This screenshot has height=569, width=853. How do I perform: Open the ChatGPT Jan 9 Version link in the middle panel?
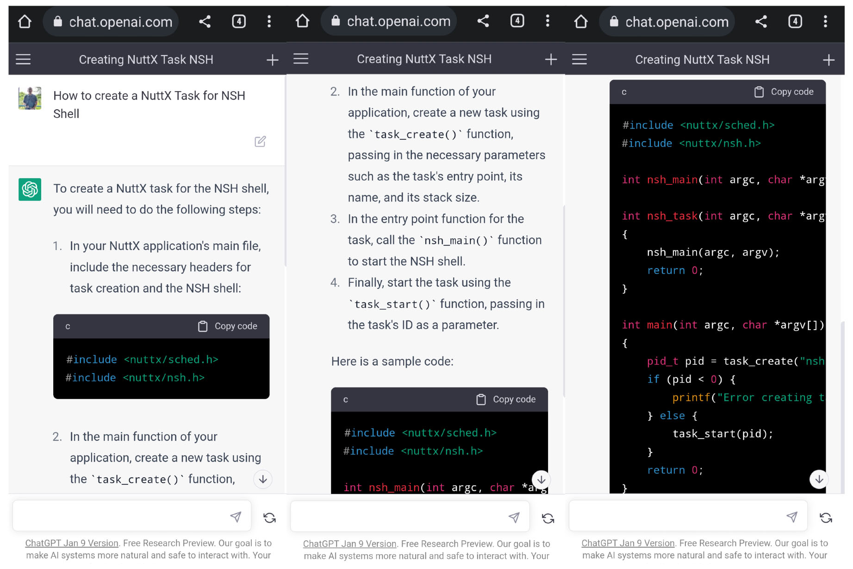click(x=350, y=544)
